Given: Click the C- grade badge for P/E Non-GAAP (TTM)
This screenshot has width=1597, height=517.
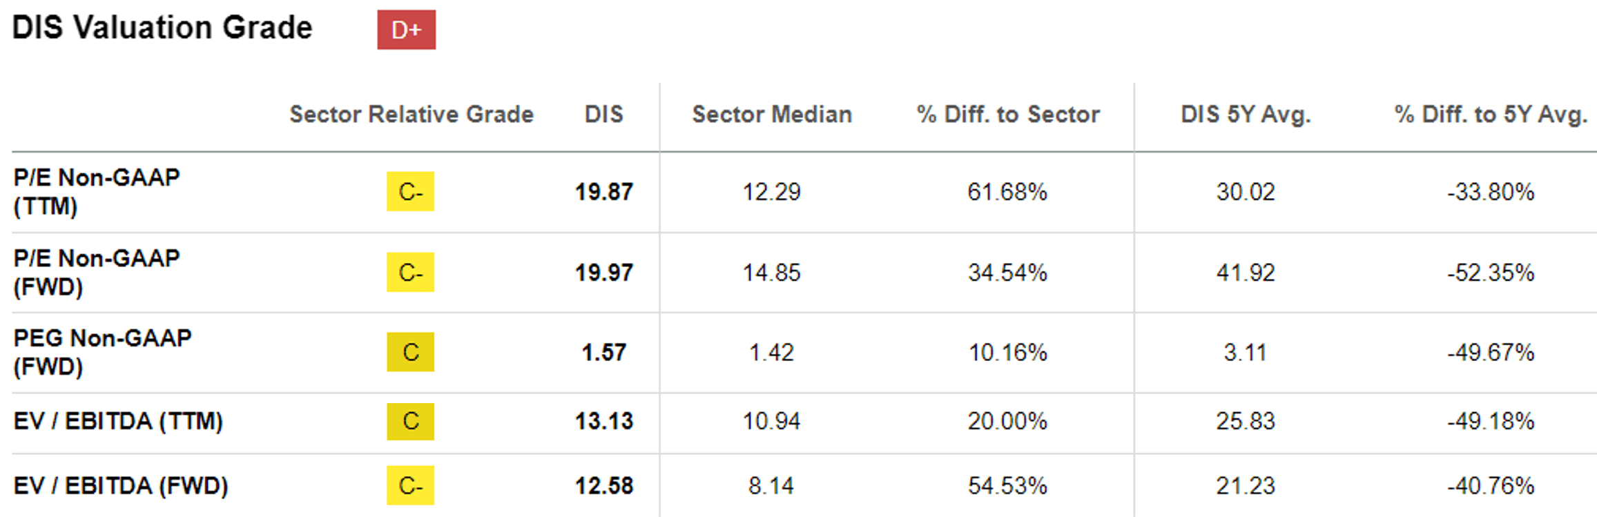Looking at the screenshot, I should [x=410, y=191].
